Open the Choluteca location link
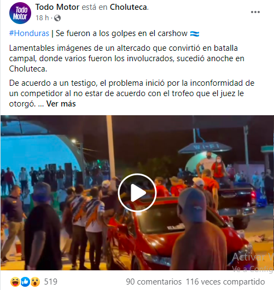Viewport: 274px width, 290px height. click(129, 7)
